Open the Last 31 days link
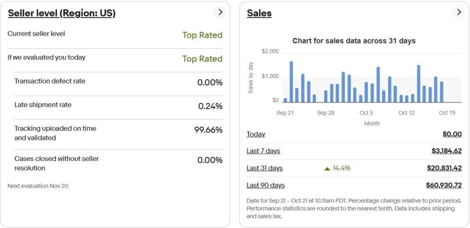The height and width of the screenshot is (228, 470). (264, 168)
